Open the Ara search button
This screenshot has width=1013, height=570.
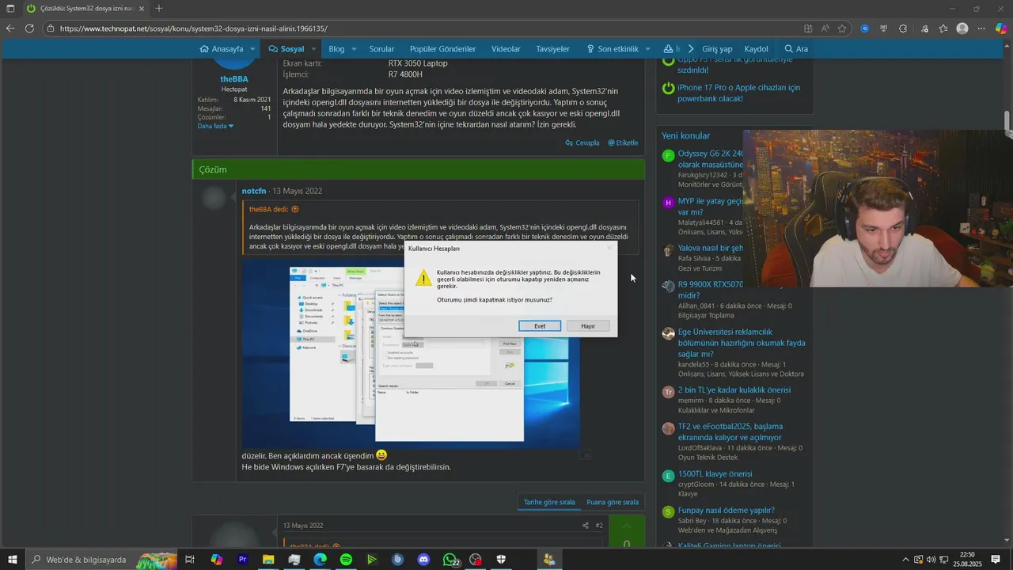click(x=796, y=49)
